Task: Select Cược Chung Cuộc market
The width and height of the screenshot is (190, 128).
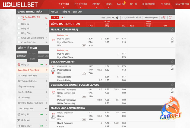Action: pyautogui.click(x=33, y=108)
